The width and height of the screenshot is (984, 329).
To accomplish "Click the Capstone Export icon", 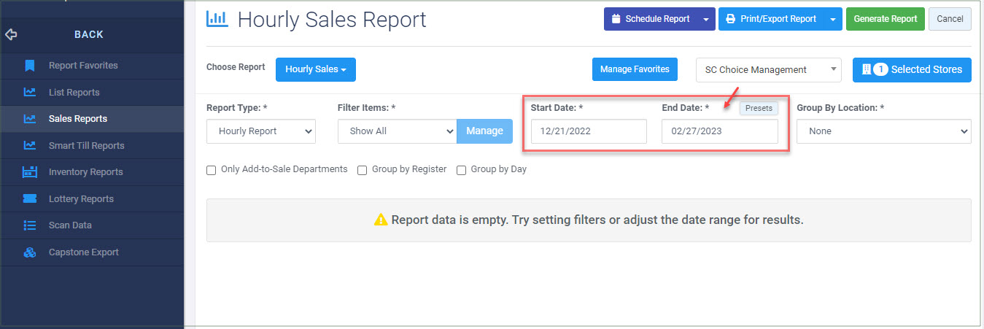I will coord(30,252).
